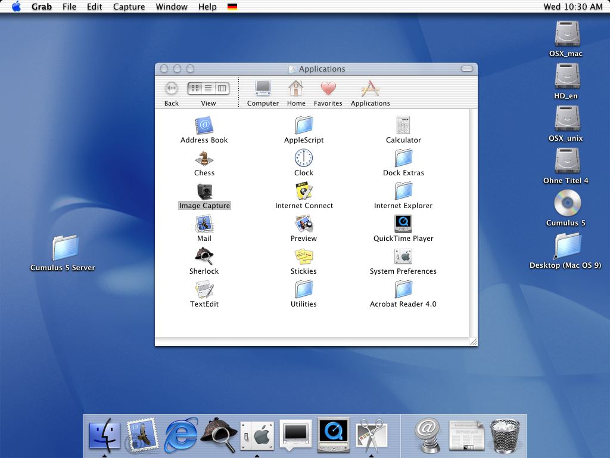Launch Mail from the Dock
Image resolution: width=610 pixels, height=458 pixels.
click(142, 435)
